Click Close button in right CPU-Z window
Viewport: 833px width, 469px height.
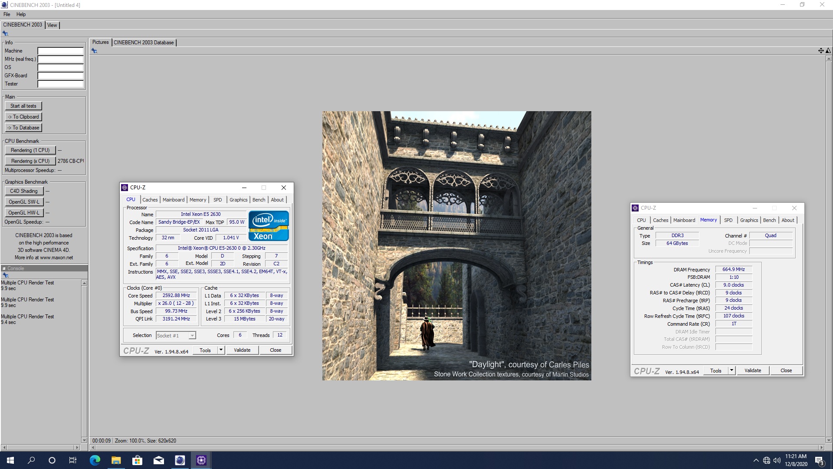pos(786,370)
